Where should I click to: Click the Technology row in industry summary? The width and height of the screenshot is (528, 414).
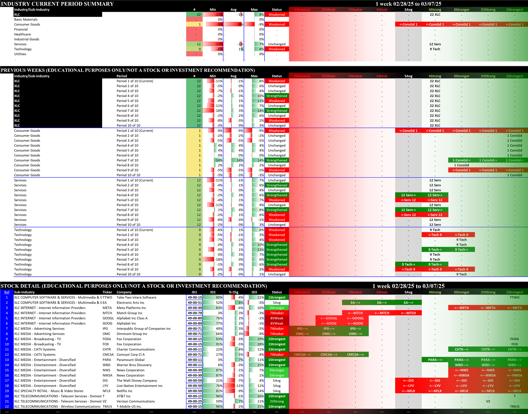tap(23, 49)
